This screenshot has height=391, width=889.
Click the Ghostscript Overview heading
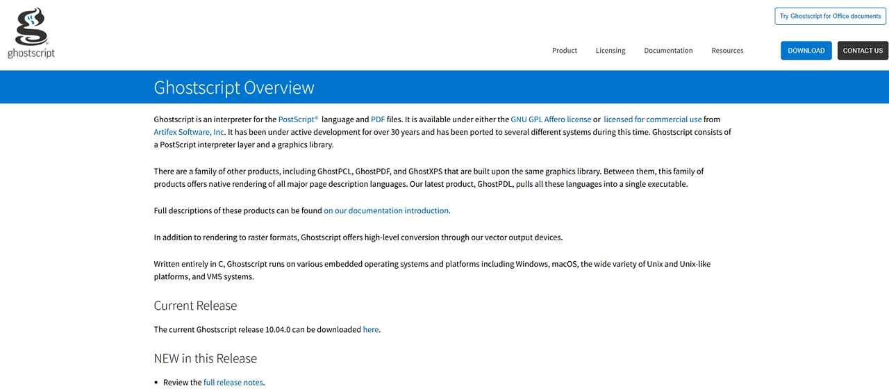tap(234, 88)
